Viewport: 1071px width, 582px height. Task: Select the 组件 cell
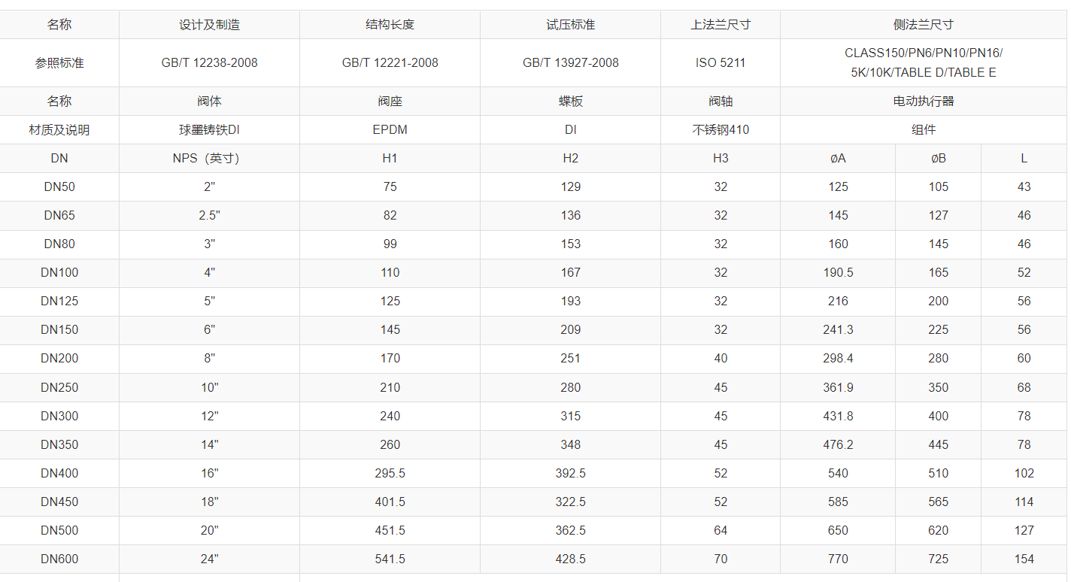point(923,130)
